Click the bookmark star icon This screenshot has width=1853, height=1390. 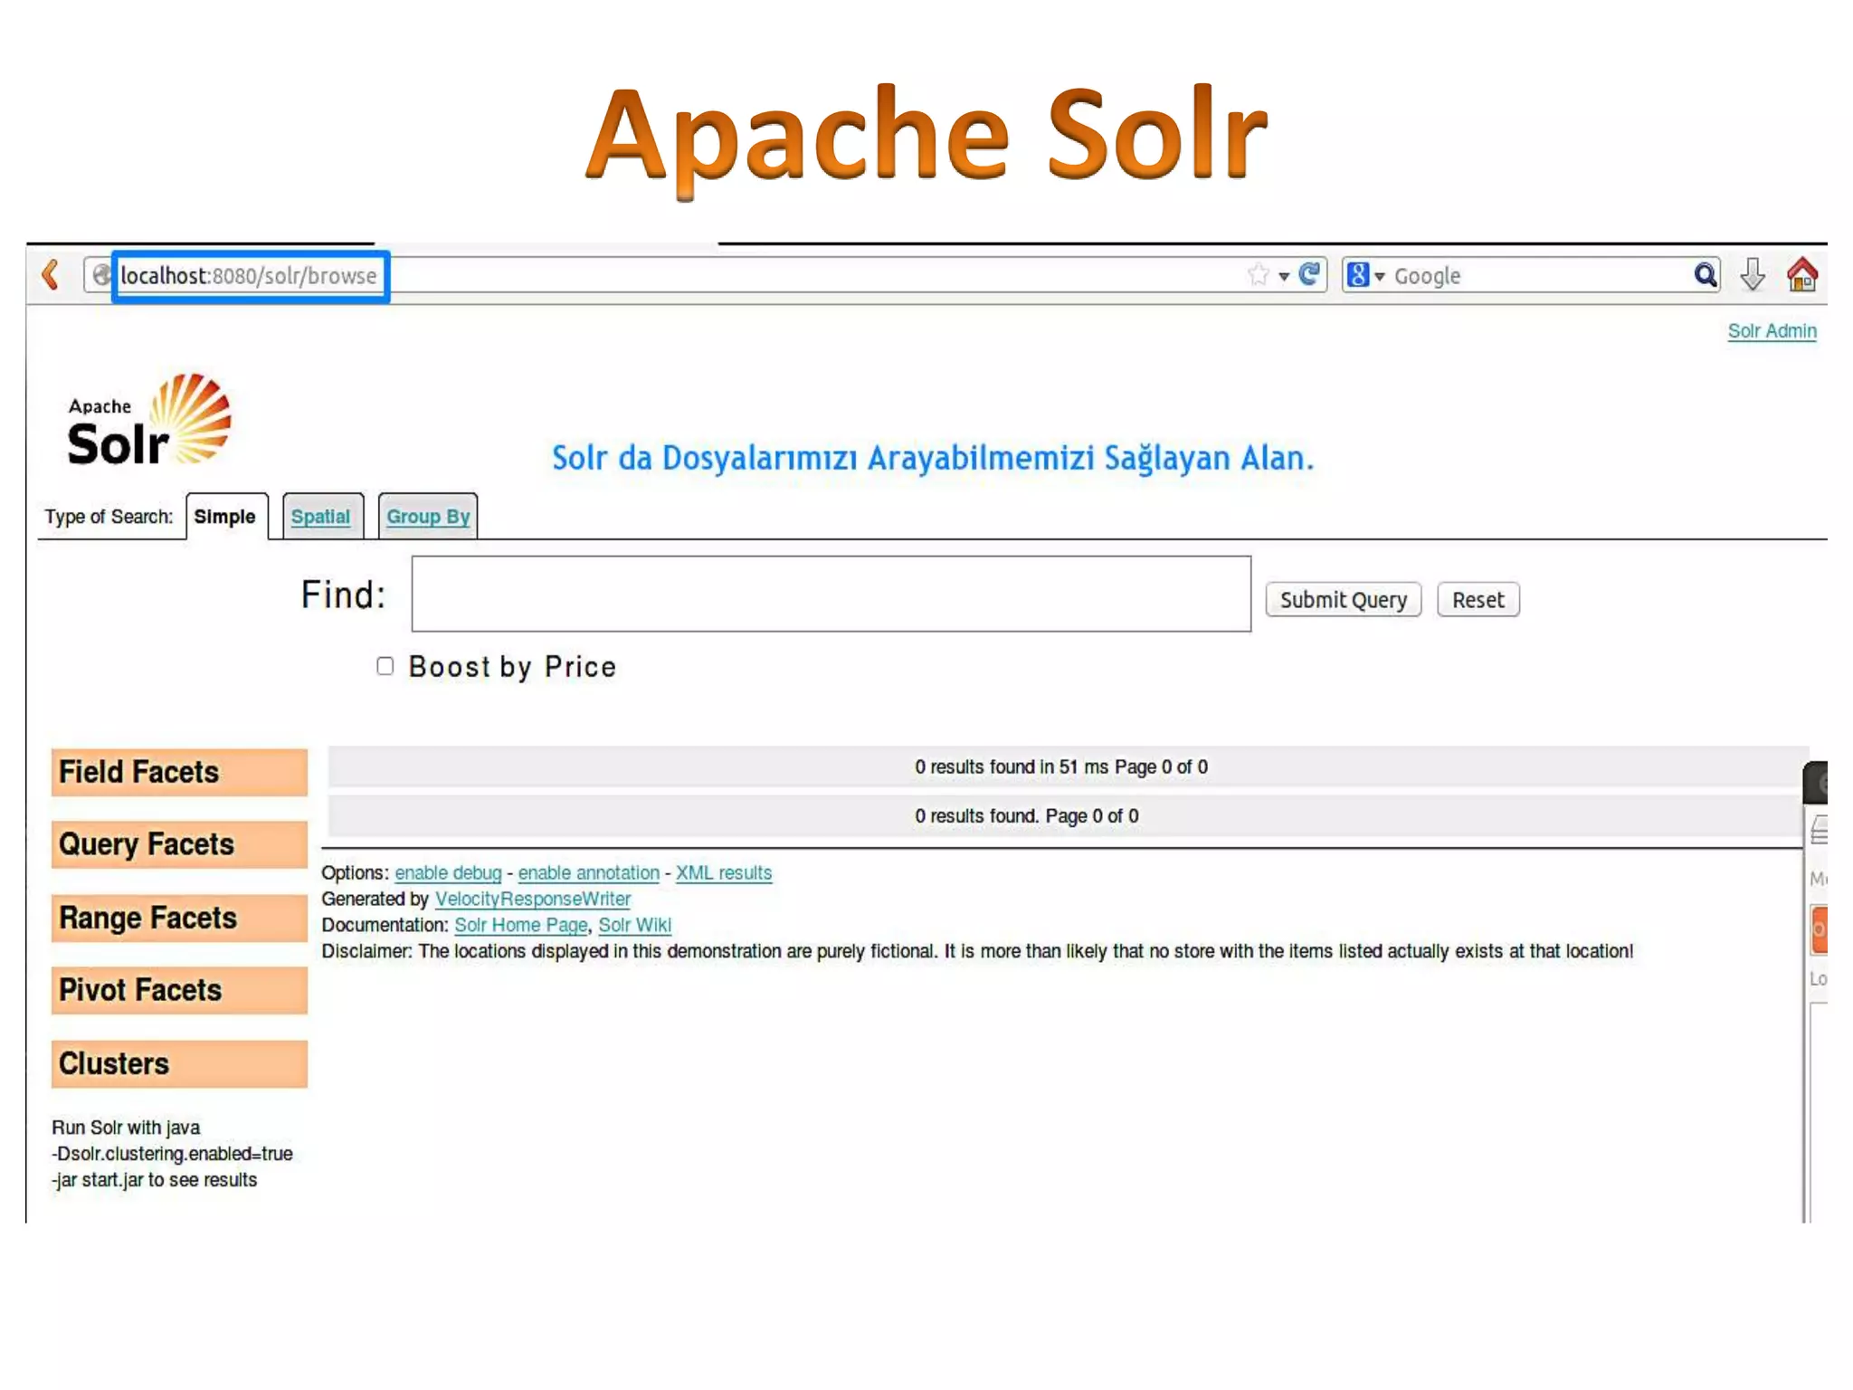click(x=1258, y=274)
